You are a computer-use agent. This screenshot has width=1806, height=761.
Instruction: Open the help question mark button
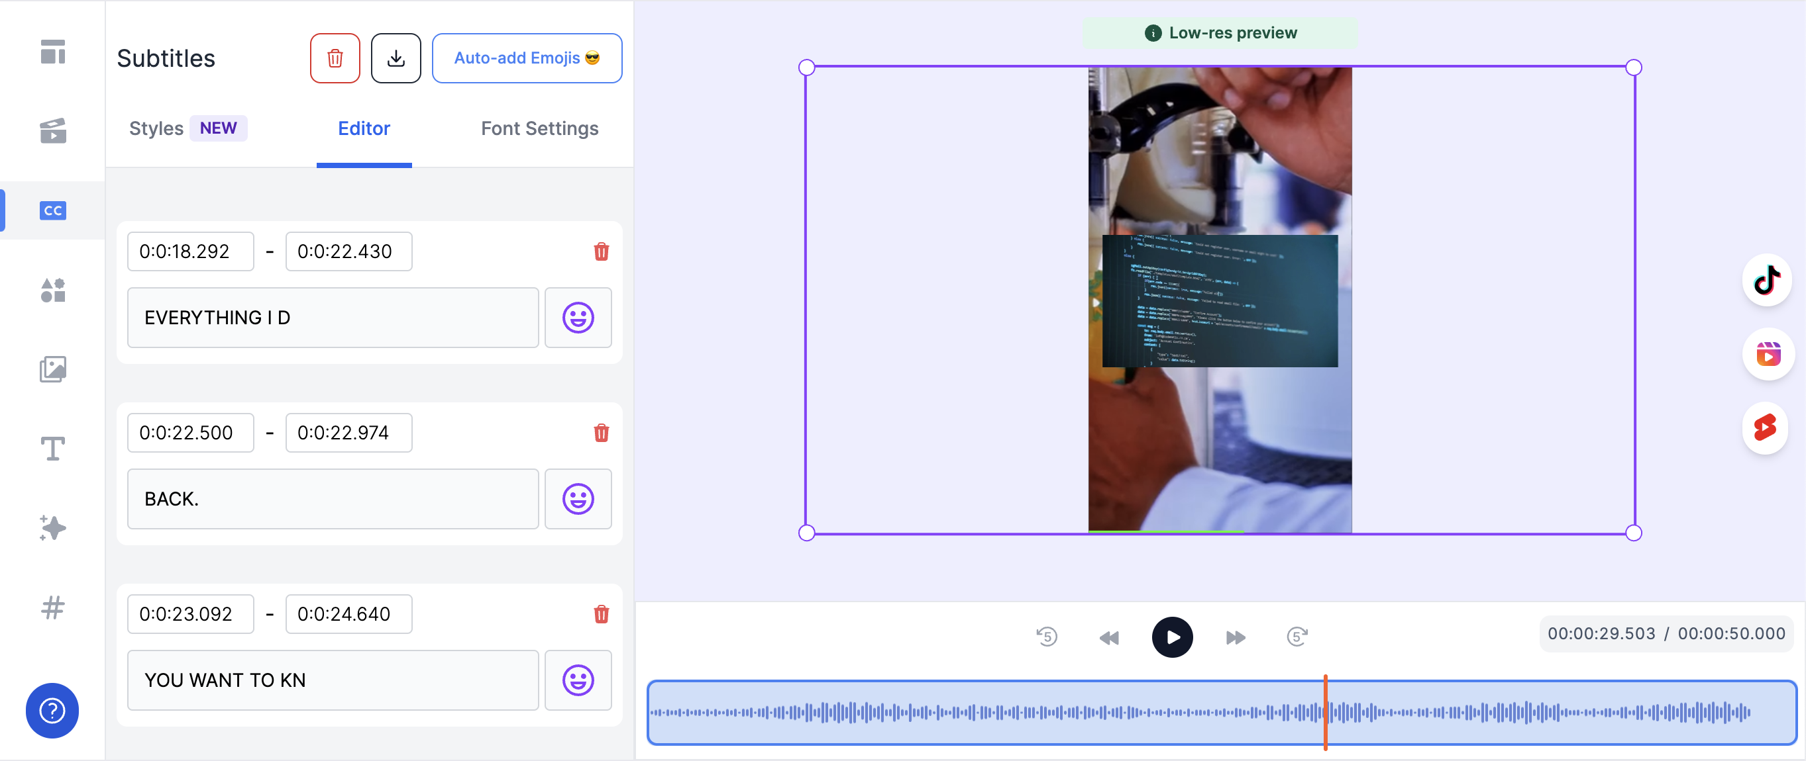tap(52, 710)
